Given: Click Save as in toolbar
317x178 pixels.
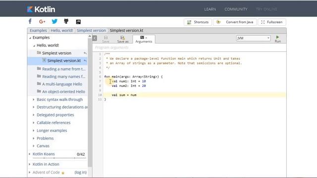Looking at the screenshot, I should [x=123, y=39].
